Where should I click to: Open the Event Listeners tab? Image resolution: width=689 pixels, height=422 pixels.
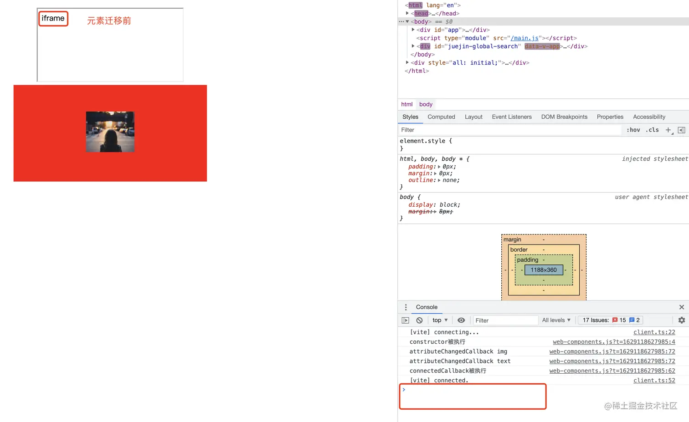pos(512,117)
